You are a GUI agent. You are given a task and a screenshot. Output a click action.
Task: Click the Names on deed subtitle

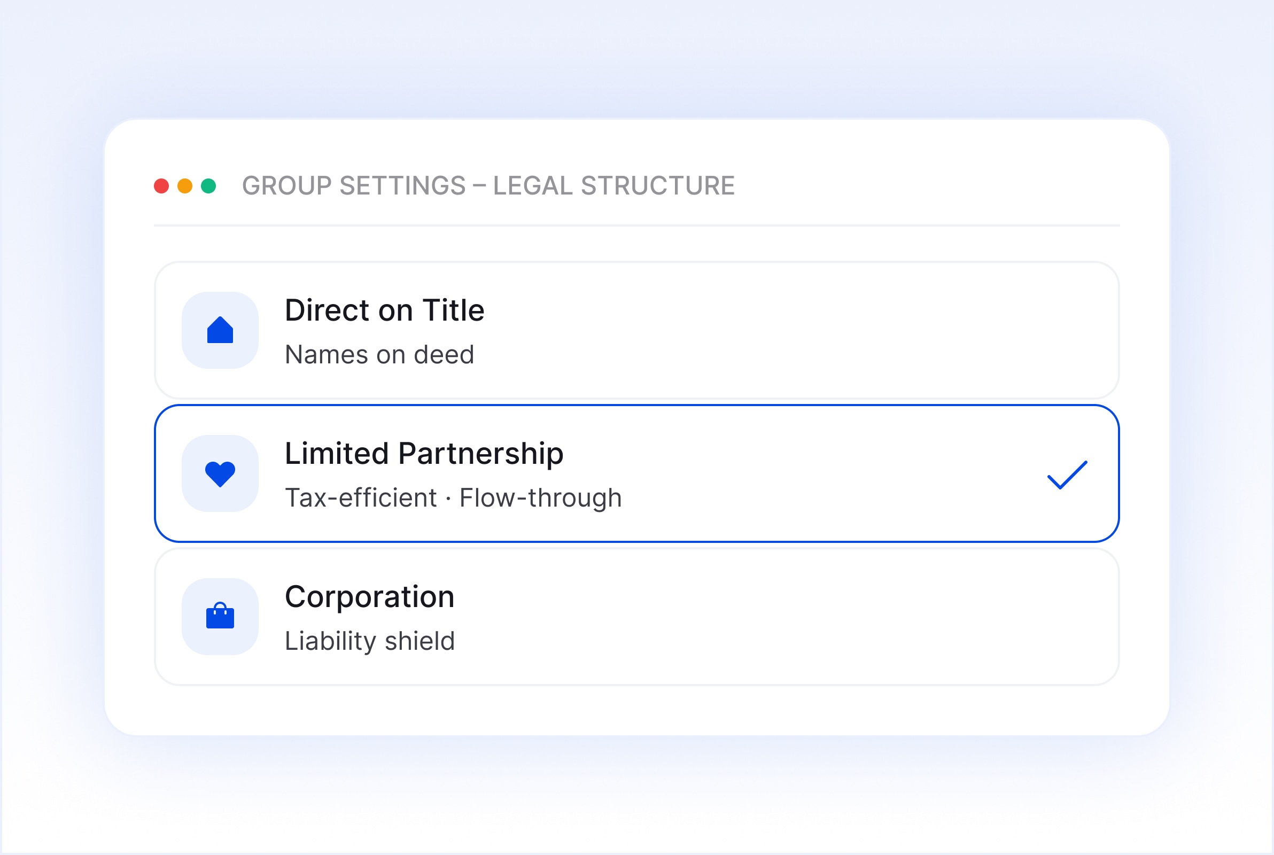(x=379, y=355)
